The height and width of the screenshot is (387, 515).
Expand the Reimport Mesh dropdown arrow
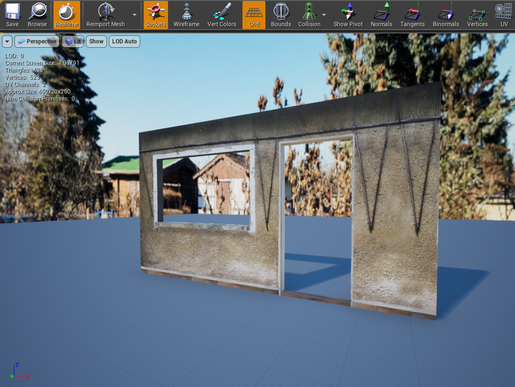(x=135, y=15)
